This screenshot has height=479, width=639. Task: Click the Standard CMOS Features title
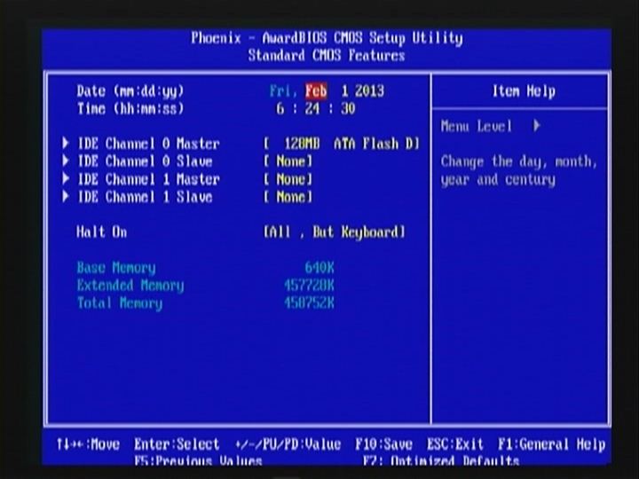(x=327, y=55)
